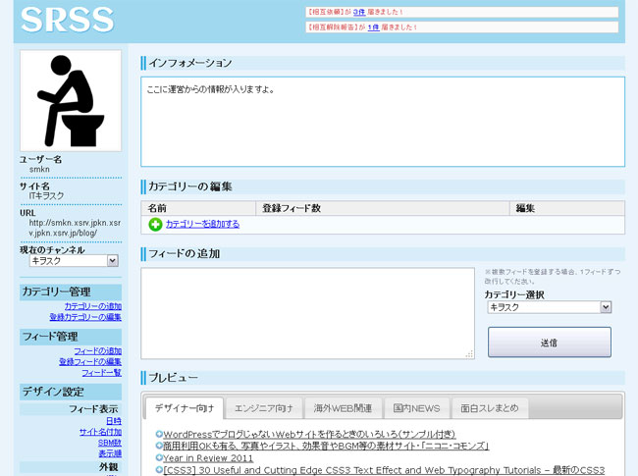Click the カテゴリーを追加する link
The height and width of the screenshot is (476, 638).
point(202,224)
